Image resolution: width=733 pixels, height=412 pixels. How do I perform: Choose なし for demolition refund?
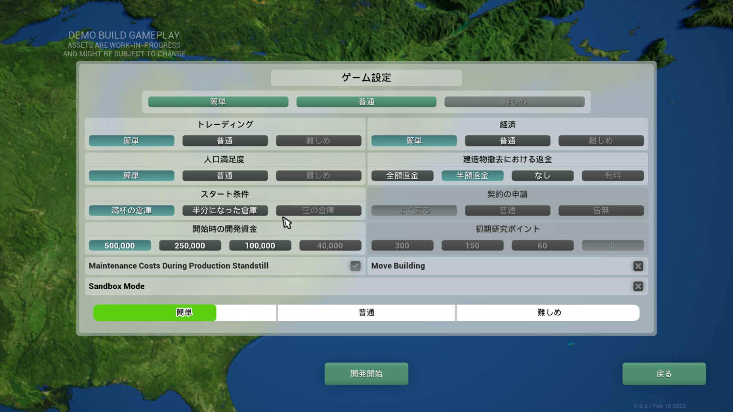(x=542, y=175)
